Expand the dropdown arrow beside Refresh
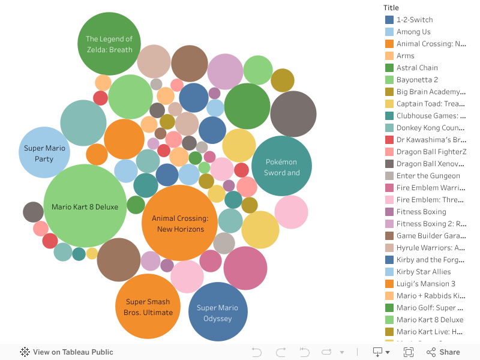Screen dimensions: 480x360 [342, 353]
